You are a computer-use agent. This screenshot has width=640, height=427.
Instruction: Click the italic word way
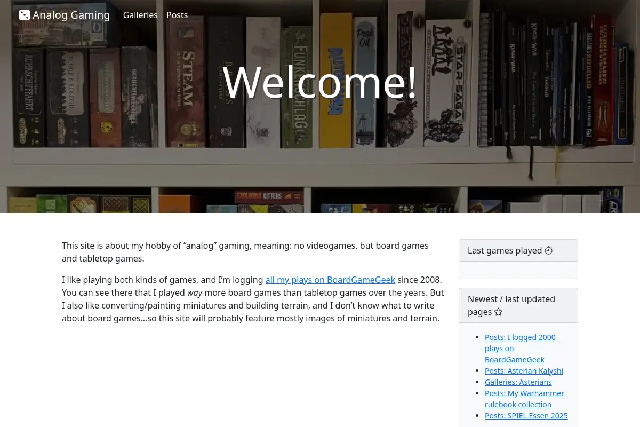[x=194, y=292]
